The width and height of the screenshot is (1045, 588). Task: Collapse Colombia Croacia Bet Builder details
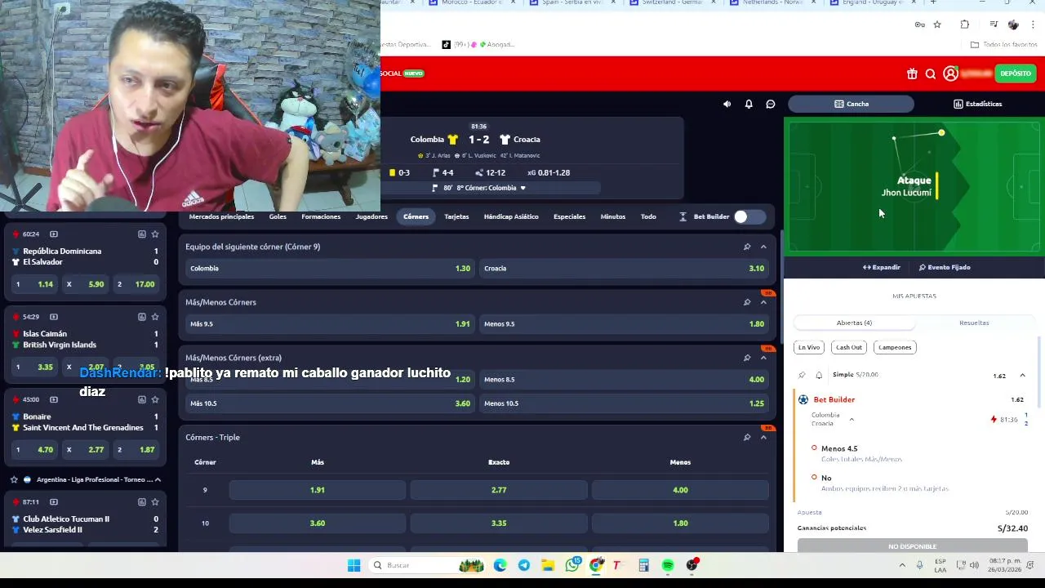pos(852,420)
